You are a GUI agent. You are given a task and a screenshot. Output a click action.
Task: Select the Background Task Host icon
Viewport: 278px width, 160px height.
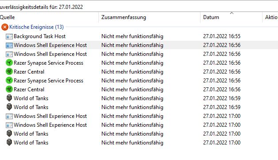pyautogui.click(x=9, y=36)
